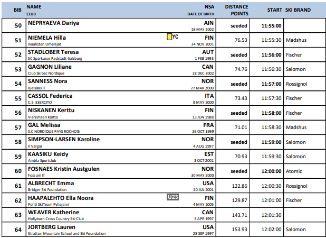Select the STADLOBER Teresa name
Viewport: 326px width, 238px height.
(x=53, y=52)
